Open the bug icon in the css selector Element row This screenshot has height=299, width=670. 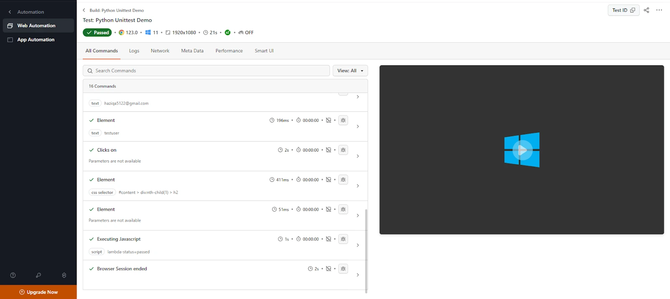point(343,180)
